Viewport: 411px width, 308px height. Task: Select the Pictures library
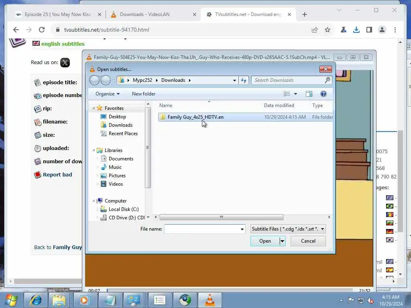(117, 176)
